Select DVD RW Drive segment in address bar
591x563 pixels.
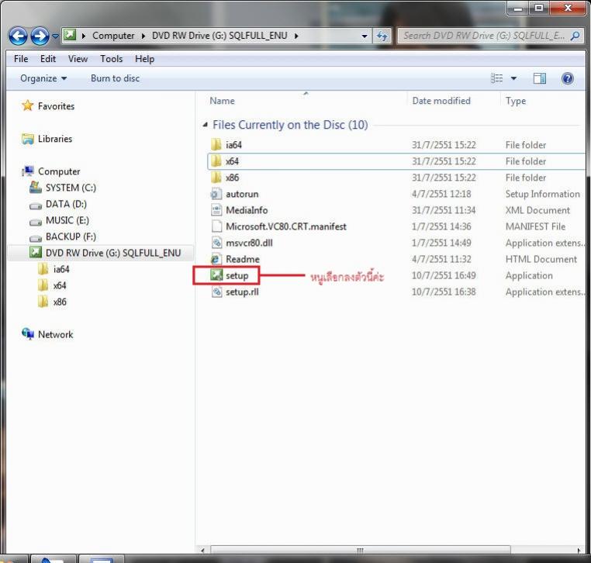click(x=219, y=36)
